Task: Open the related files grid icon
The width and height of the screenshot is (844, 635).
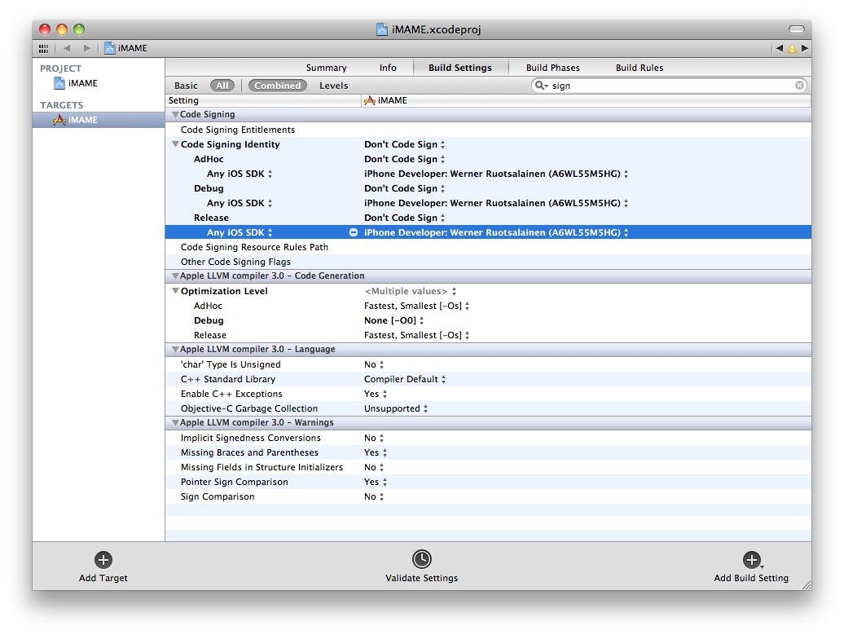Action: point(44,48)
